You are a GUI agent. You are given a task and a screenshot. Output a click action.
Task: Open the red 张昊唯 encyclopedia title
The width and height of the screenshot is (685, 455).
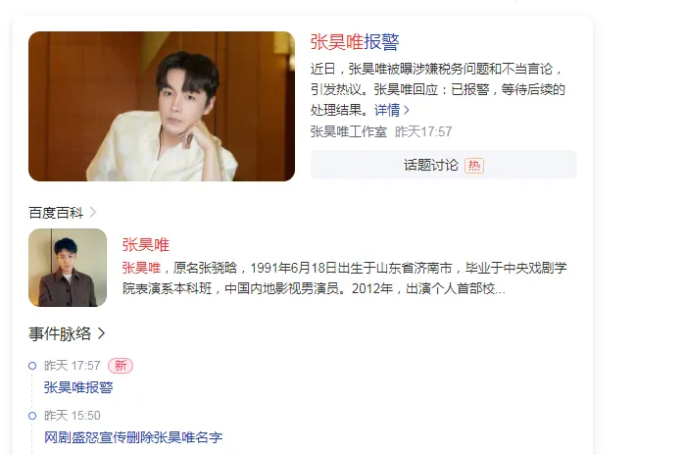145,245
